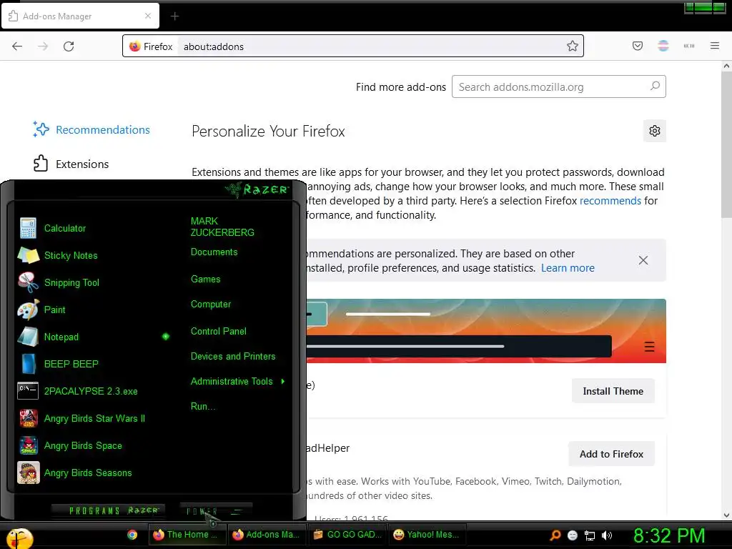Click the Add to Firefox button

click(611, 454)
